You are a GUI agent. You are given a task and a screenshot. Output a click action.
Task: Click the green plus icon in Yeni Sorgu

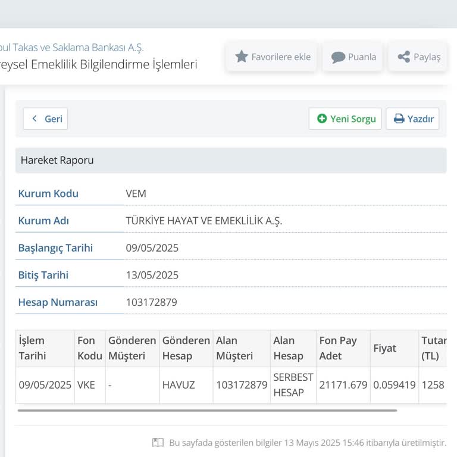tap(322, 118)
